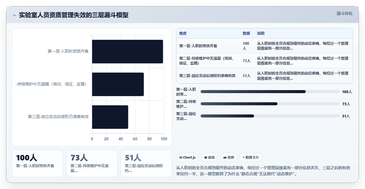Image resolution: width=365 pixels, height=189 pixels.
Task: Click the progress label 第二层-持续维护...
Action: tap(186, 104)
